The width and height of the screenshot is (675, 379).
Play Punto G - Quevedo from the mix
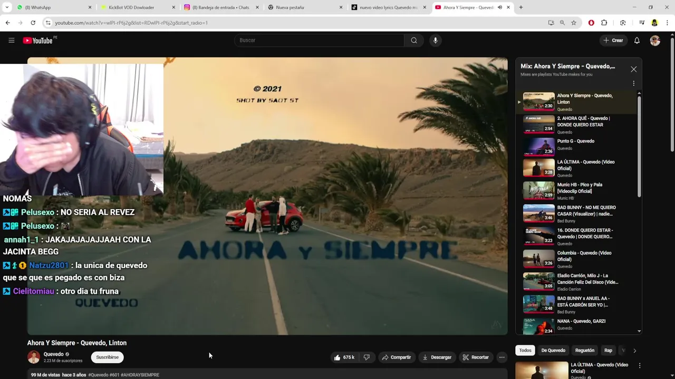point(577,147)
